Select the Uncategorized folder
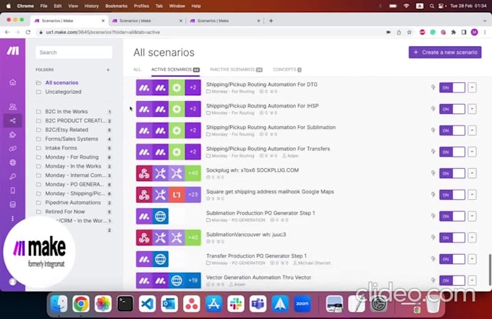This screenshot has width=492, height=319. coord(63,92)
